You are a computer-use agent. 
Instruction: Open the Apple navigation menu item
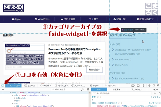[16, 19]
